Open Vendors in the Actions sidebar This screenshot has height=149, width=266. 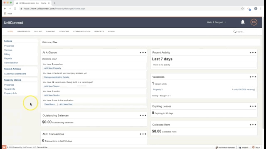tap(8, 50)
